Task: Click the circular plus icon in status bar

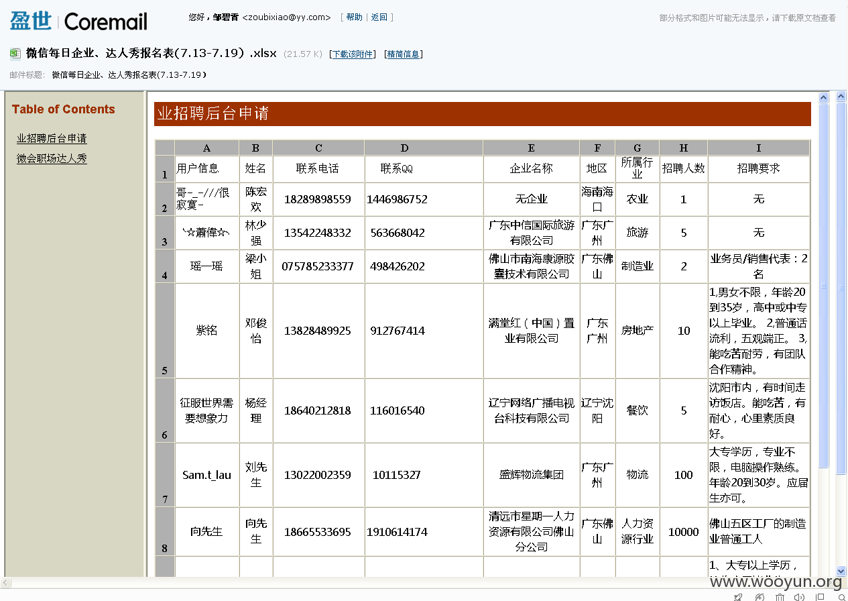Action: coord(760,597)
